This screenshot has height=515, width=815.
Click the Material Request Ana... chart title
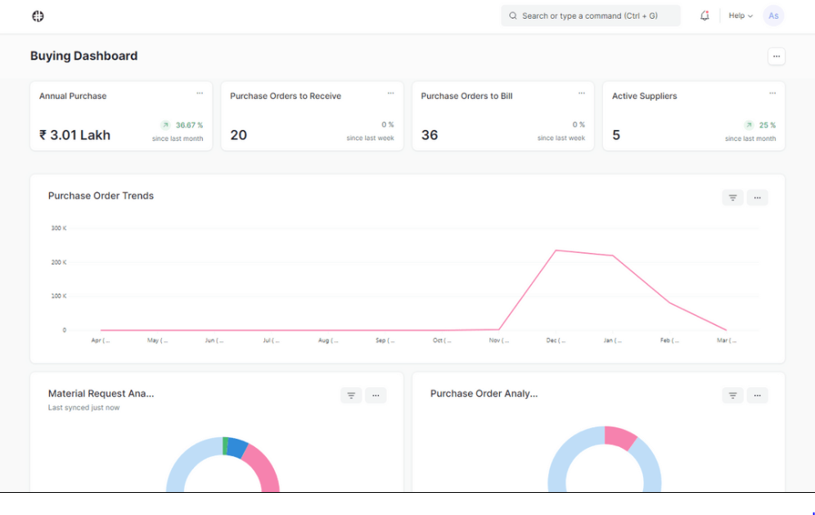(x=101, y=394)
